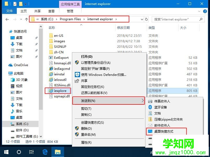Open Task View from the taskbar
210x157 pixels.
31,151
